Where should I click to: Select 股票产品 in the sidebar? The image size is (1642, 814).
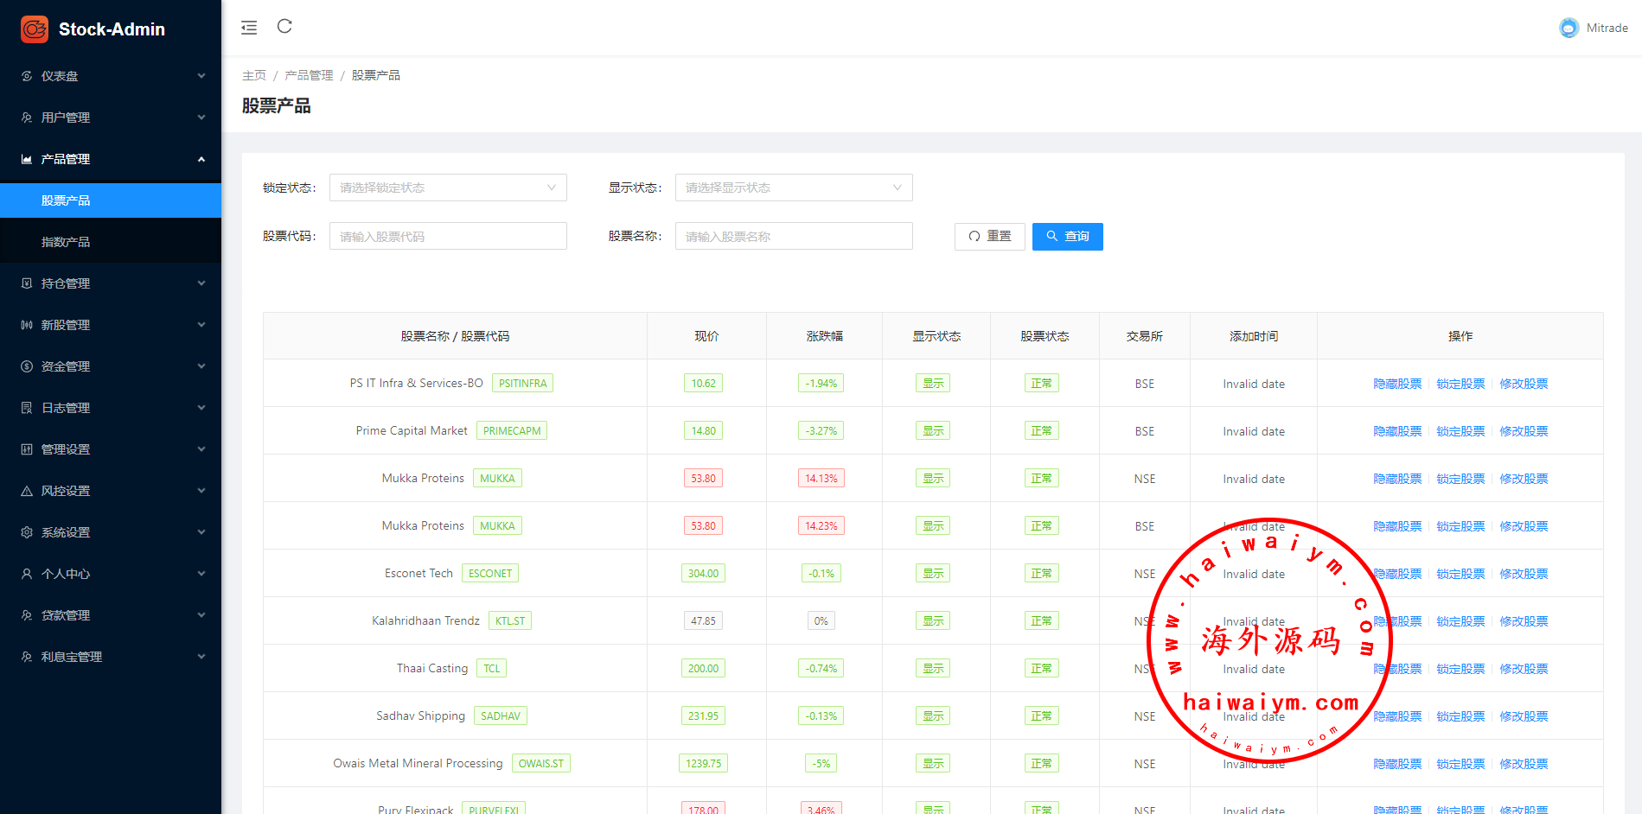point(66,200)
